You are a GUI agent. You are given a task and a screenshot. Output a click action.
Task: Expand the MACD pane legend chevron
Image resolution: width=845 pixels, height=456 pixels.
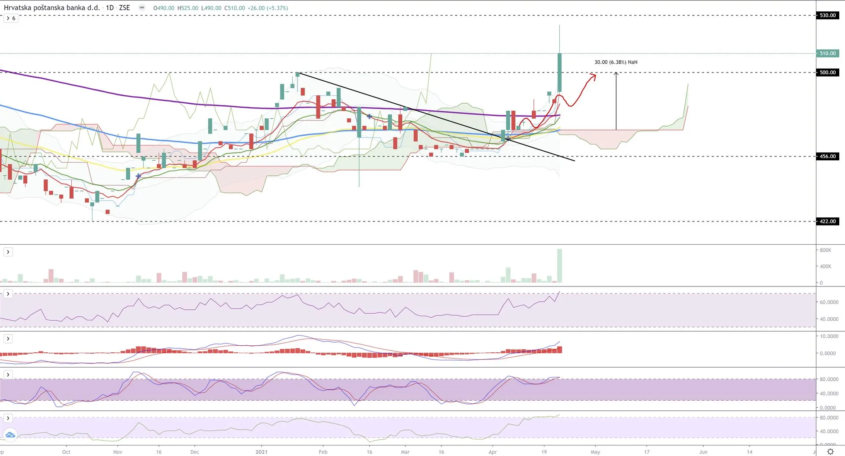(x=8, y=339)
